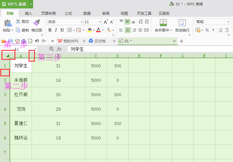Toggle Bold formatting
233x162 pixels.
[50, 30]
